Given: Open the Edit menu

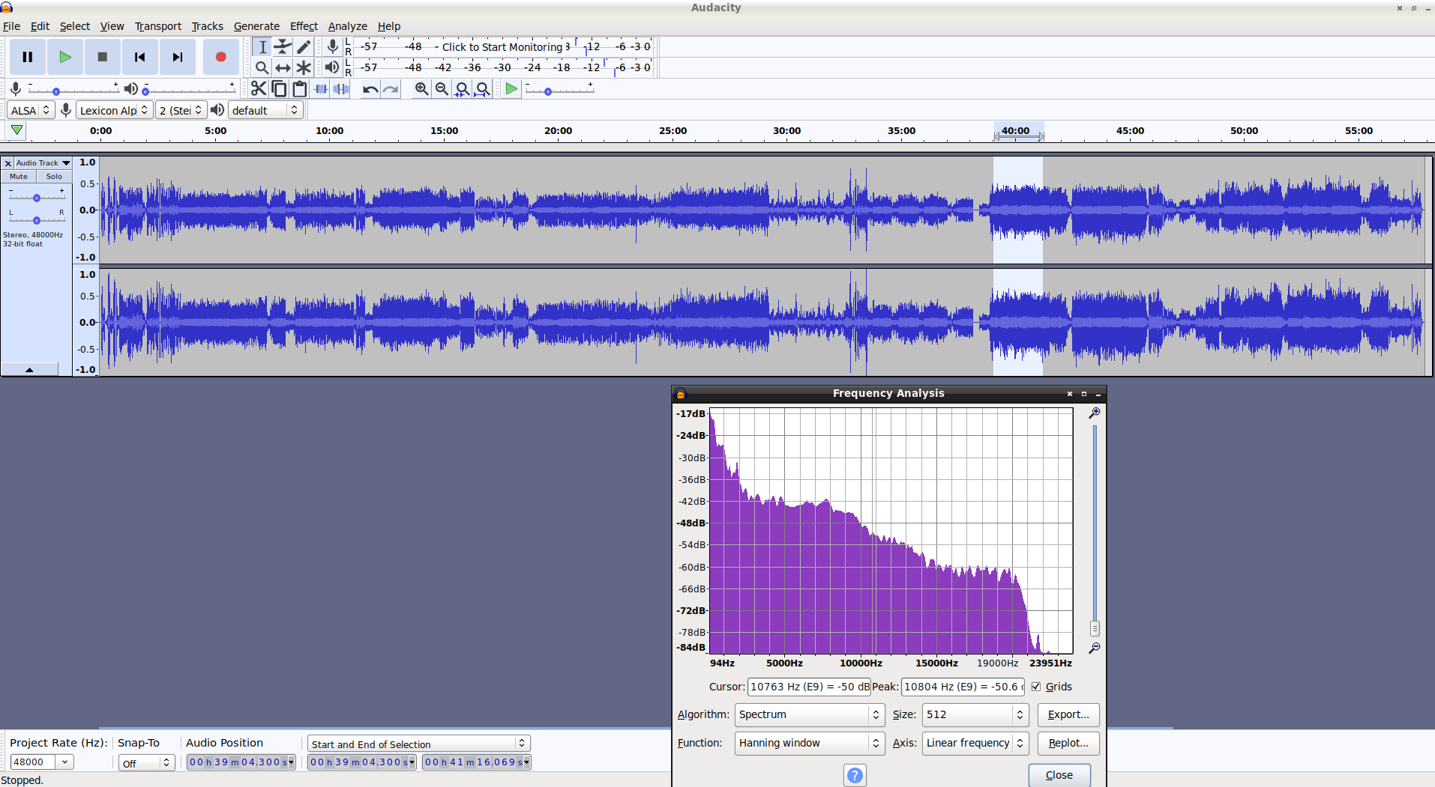Looking at the screenshot, I should 40,26.
